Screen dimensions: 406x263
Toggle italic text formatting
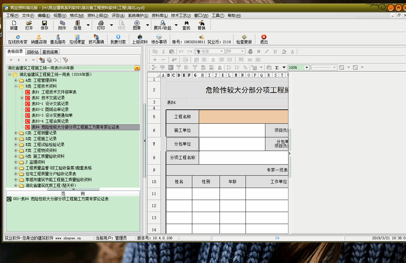coord(267,52)
